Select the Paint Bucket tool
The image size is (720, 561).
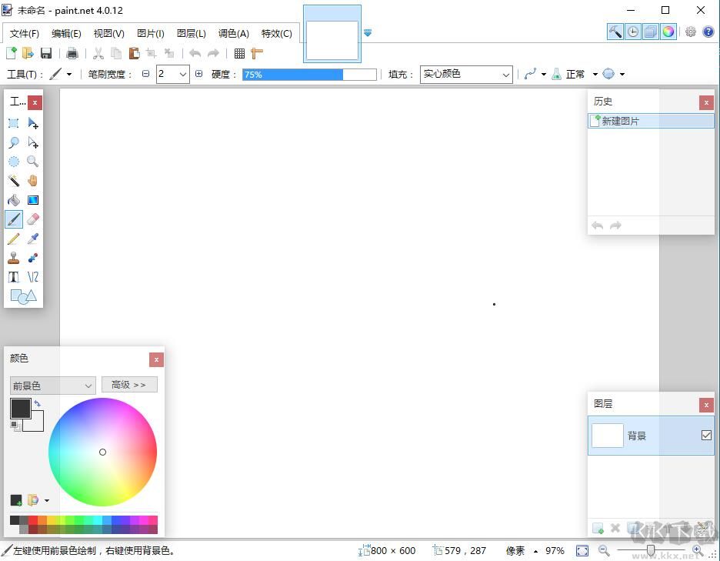pyautogui.click(x=14, y=200)
